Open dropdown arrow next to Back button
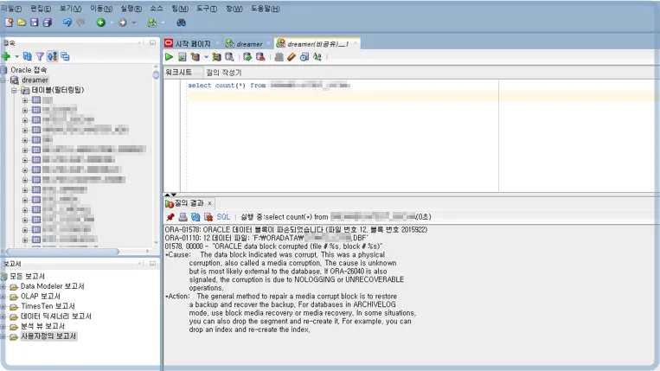The height and width of the screenshot is (371, 660). [x=112, y=22]
